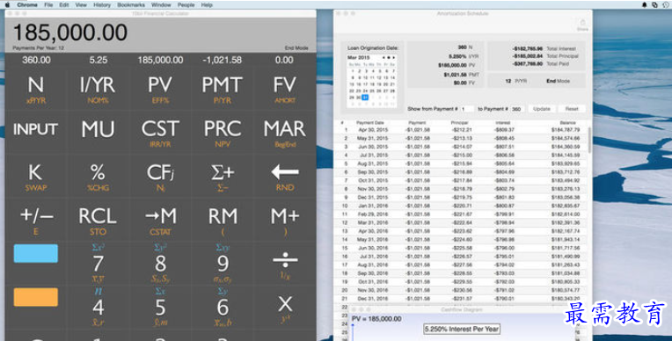Click the PMT payment key
Viewport: 672px width, 341px height.
222,88
